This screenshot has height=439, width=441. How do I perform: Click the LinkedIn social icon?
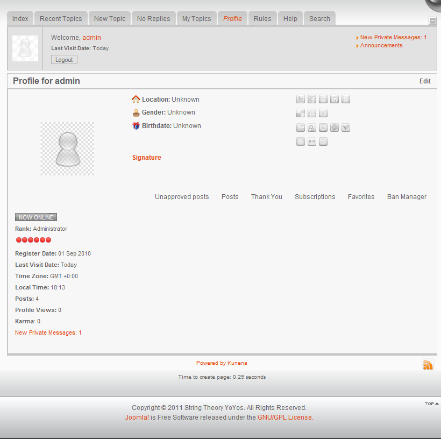tap(335, 100)
